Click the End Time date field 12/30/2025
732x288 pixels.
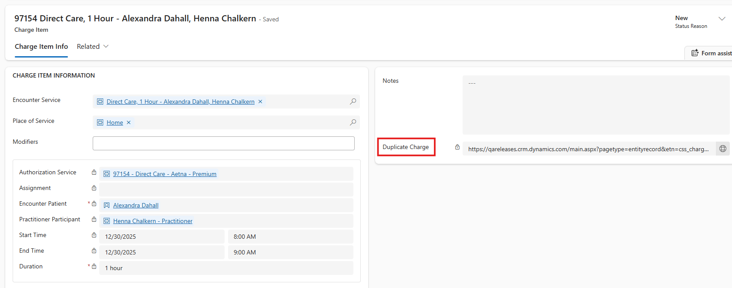(x=162, y=252)
